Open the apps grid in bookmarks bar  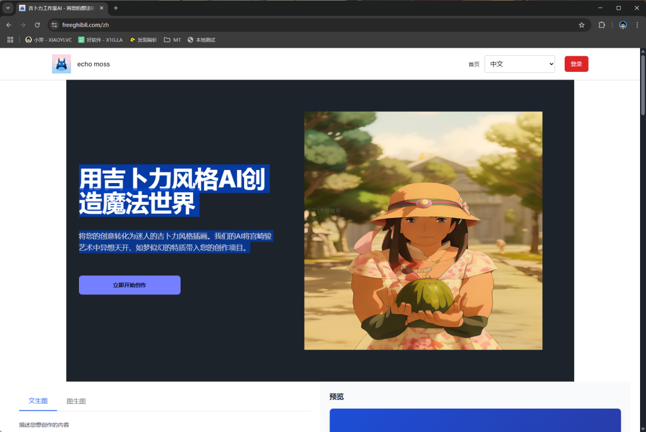click(10, 40)
